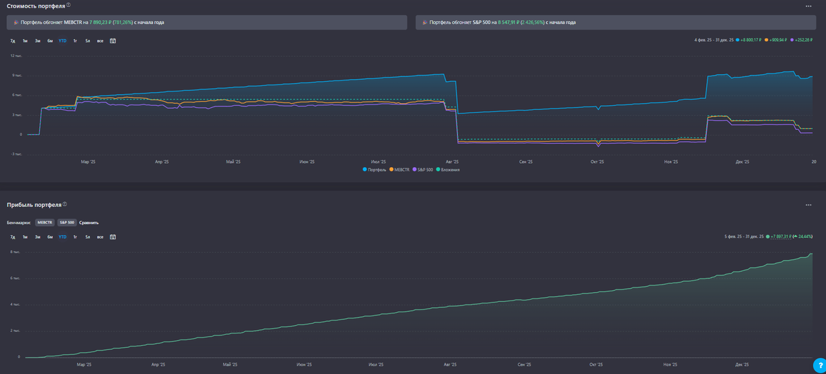Toggle the MEBCTR benchmark chip under Прибыль портфеля

(45, 222)
